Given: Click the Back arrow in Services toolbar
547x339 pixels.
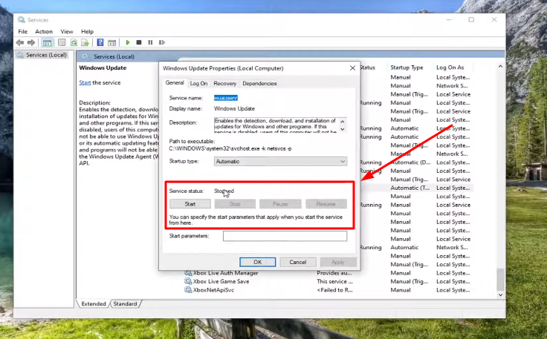Looking at the screenshot, I should click(20, 42).
